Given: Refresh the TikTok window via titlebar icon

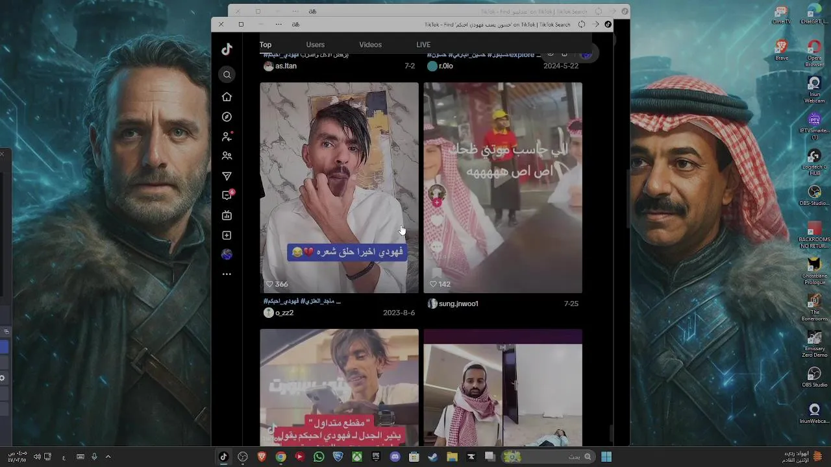Looking at the screenshot, I should [582, 25].
